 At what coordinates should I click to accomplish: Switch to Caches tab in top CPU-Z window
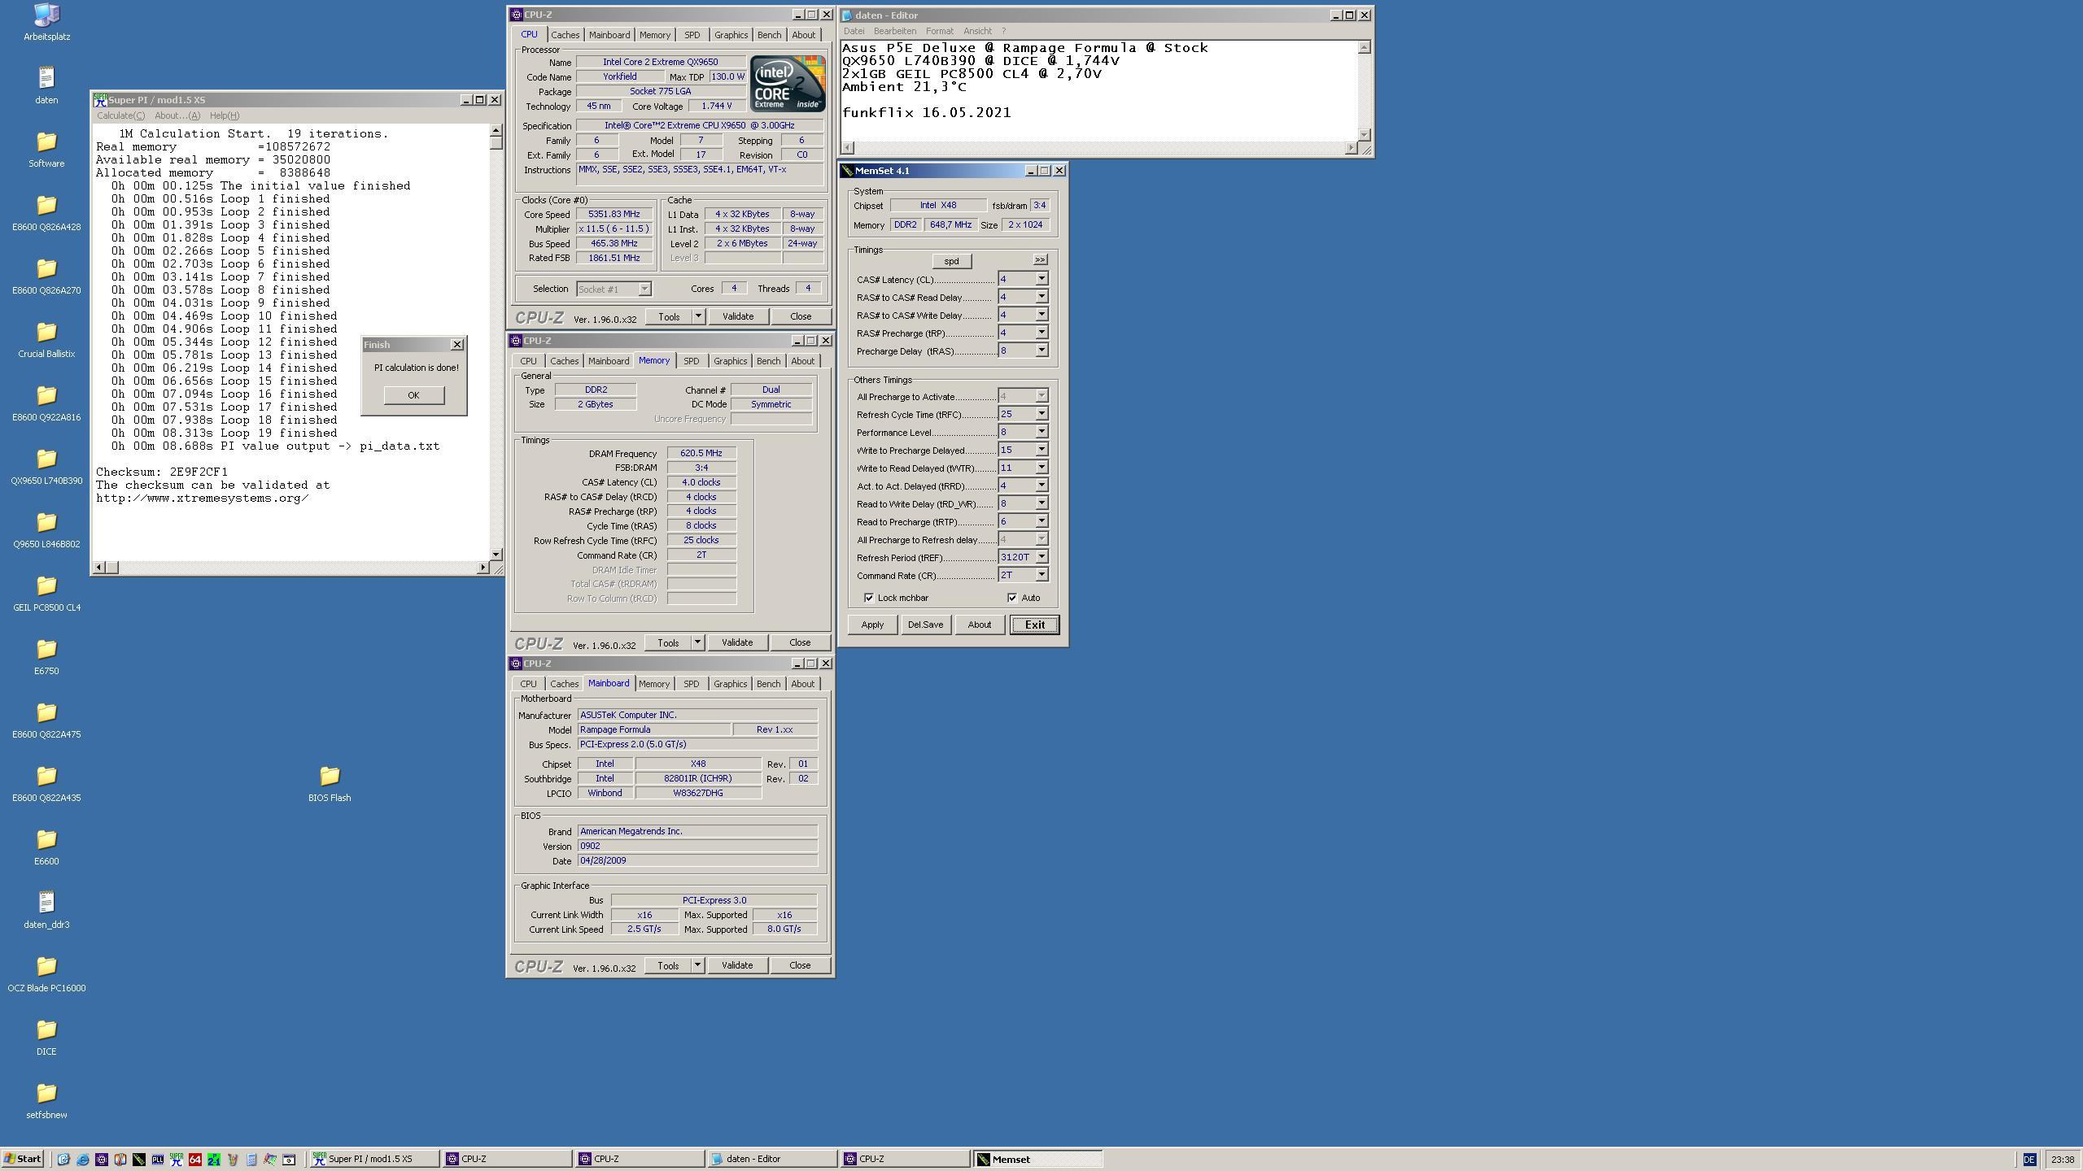[x=565, y=35]
